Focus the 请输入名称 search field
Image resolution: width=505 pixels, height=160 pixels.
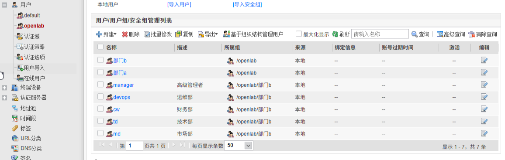380,34
